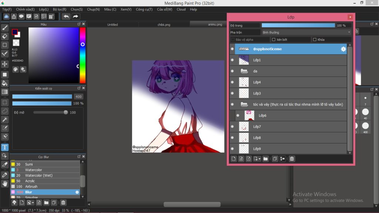This screenshot has width=379, height=213.
Task: Toggle the Khóa checkbox
Action: pyautogui.click(x=315, y=39)
